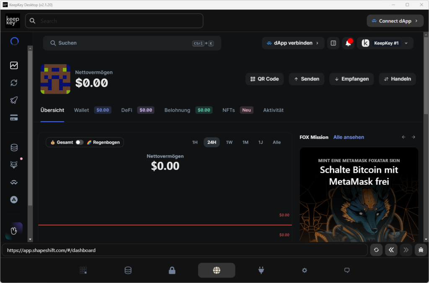
Task: Open the list icon beside the bell
Action: tap(333, 43)
